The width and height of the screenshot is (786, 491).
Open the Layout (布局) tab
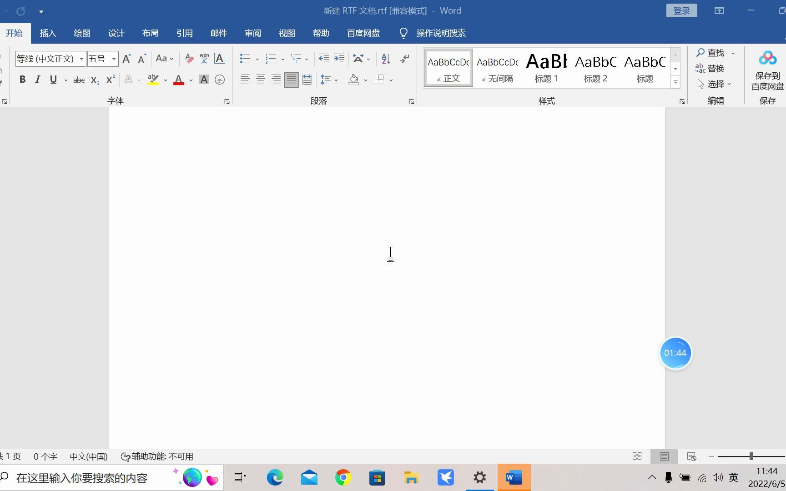tap(150, 33)
